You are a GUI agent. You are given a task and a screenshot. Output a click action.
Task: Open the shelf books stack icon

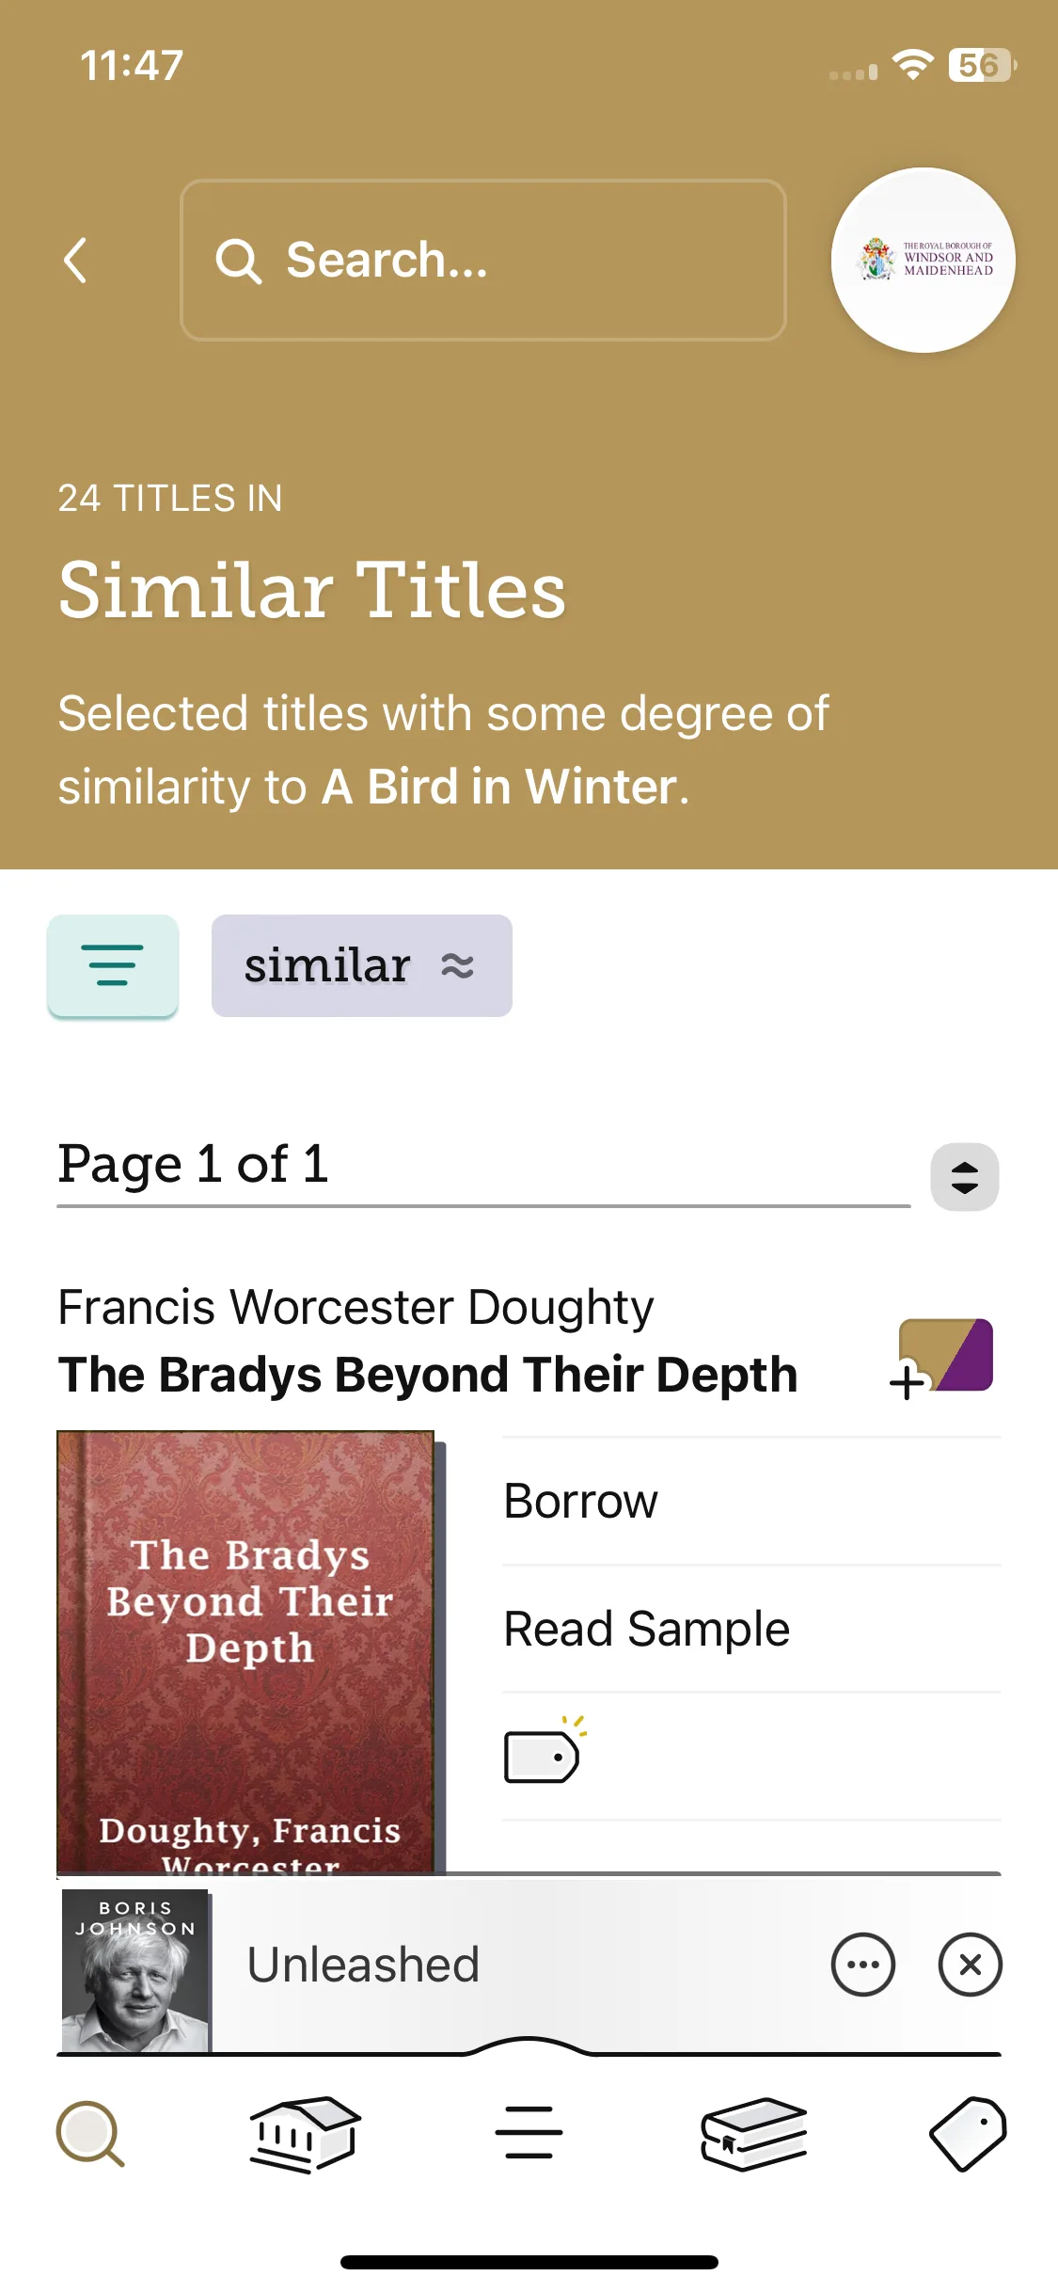pyautogui.click(x=754, y=2134)
